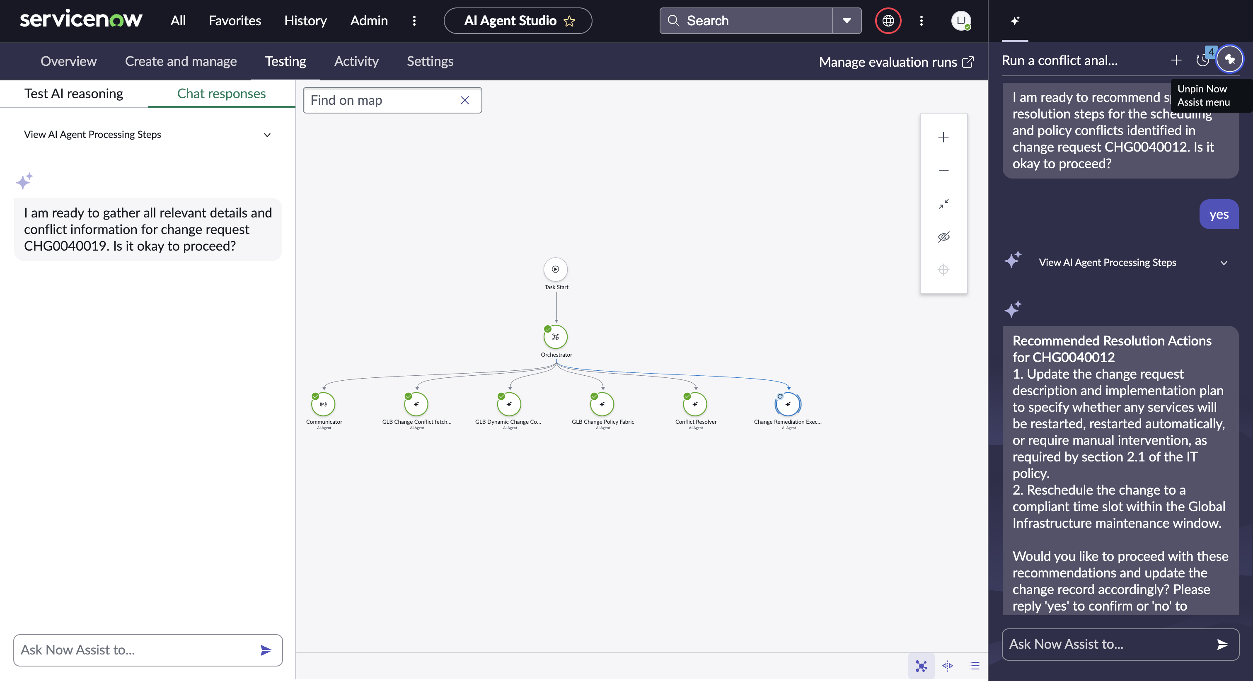Image resolution: width=1253 pixels, height=681 pixels.
Task: Click the Recommended Resolution Actions message
Action: click(x=1120, y=471)
